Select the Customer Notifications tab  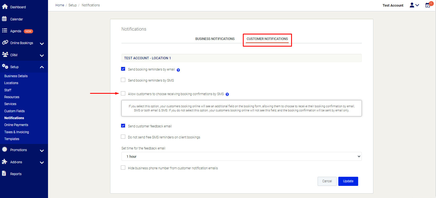point(267,39)
